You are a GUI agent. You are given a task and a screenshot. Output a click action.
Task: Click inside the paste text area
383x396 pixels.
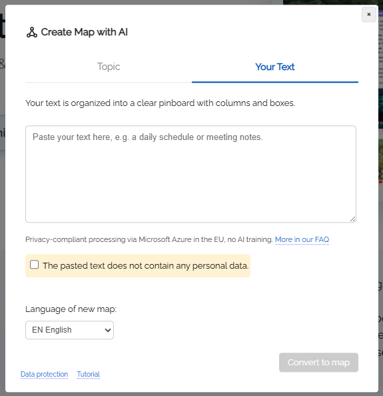pyautogui.click(x=191, y=174)
